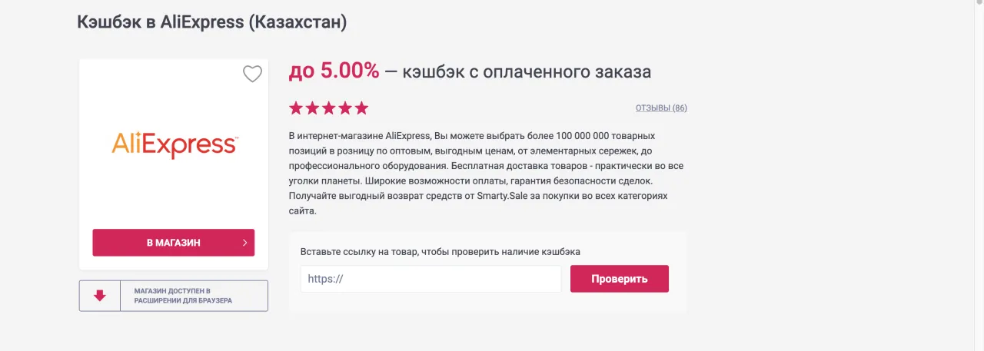Open the ОТЗЫВЫ (86) reviews link
The width and height of the screenshot is (984, 351).
point(661,108)
